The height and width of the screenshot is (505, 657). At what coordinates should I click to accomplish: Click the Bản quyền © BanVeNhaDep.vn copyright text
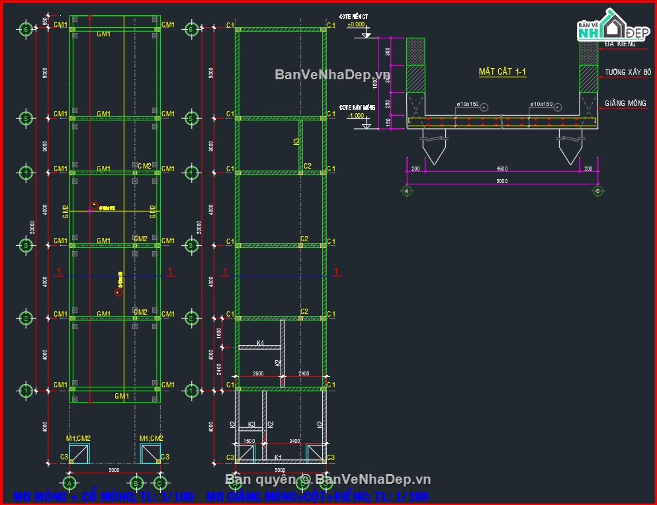pos(328,479)
